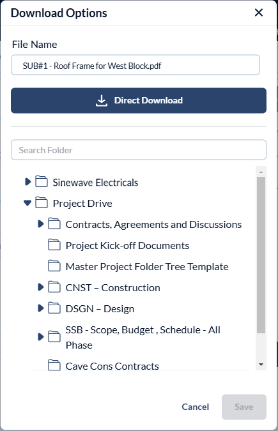Expand the DSGN – Design folder
The width and height of the screenshot is (278, 431).
[40, 308]
